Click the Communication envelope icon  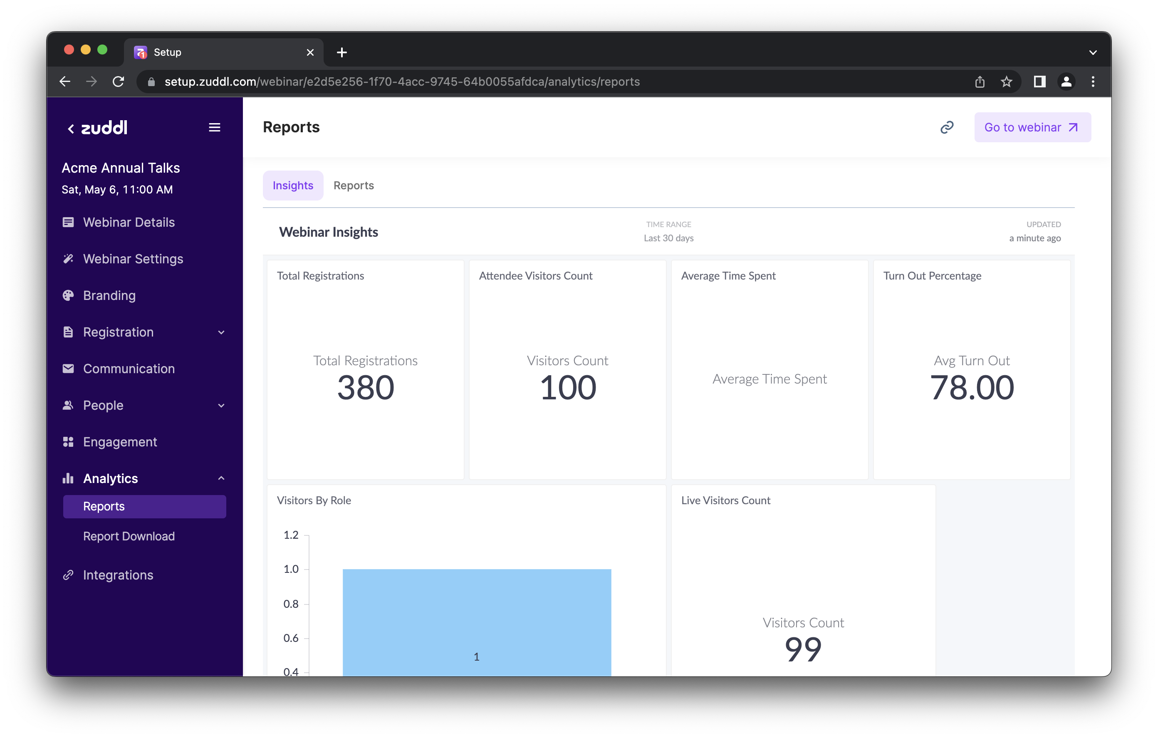point(68,369)
